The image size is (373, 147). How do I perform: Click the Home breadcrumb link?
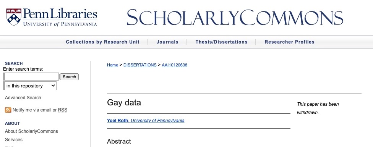point(112,65)
